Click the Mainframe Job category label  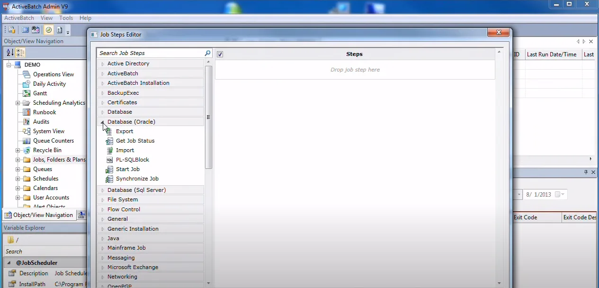(x=126, y=248)
